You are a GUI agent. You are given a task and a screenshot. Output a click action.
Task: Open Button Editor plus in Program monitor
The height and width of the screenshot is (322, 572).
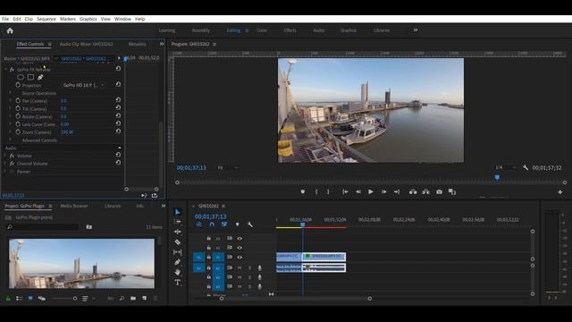560,192
